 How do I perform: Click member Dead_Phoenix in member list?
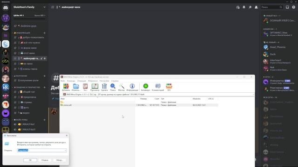point(278,47)
